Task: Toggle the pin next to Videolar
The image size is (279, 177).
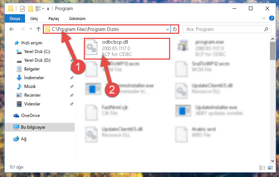Action: pos(71,104)
